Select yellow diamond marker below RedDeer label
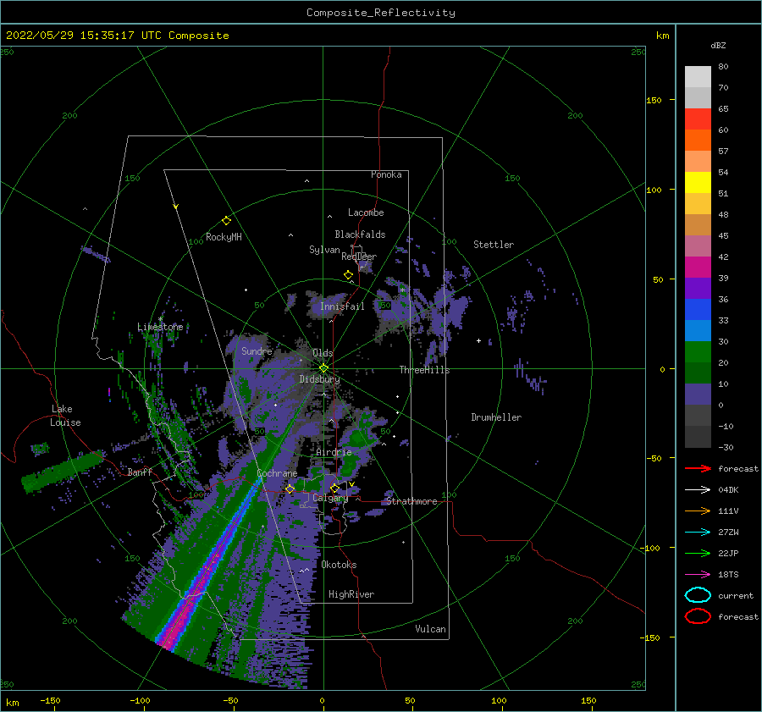The width and height of the screenshot is (762, 712). pos(348,275)
